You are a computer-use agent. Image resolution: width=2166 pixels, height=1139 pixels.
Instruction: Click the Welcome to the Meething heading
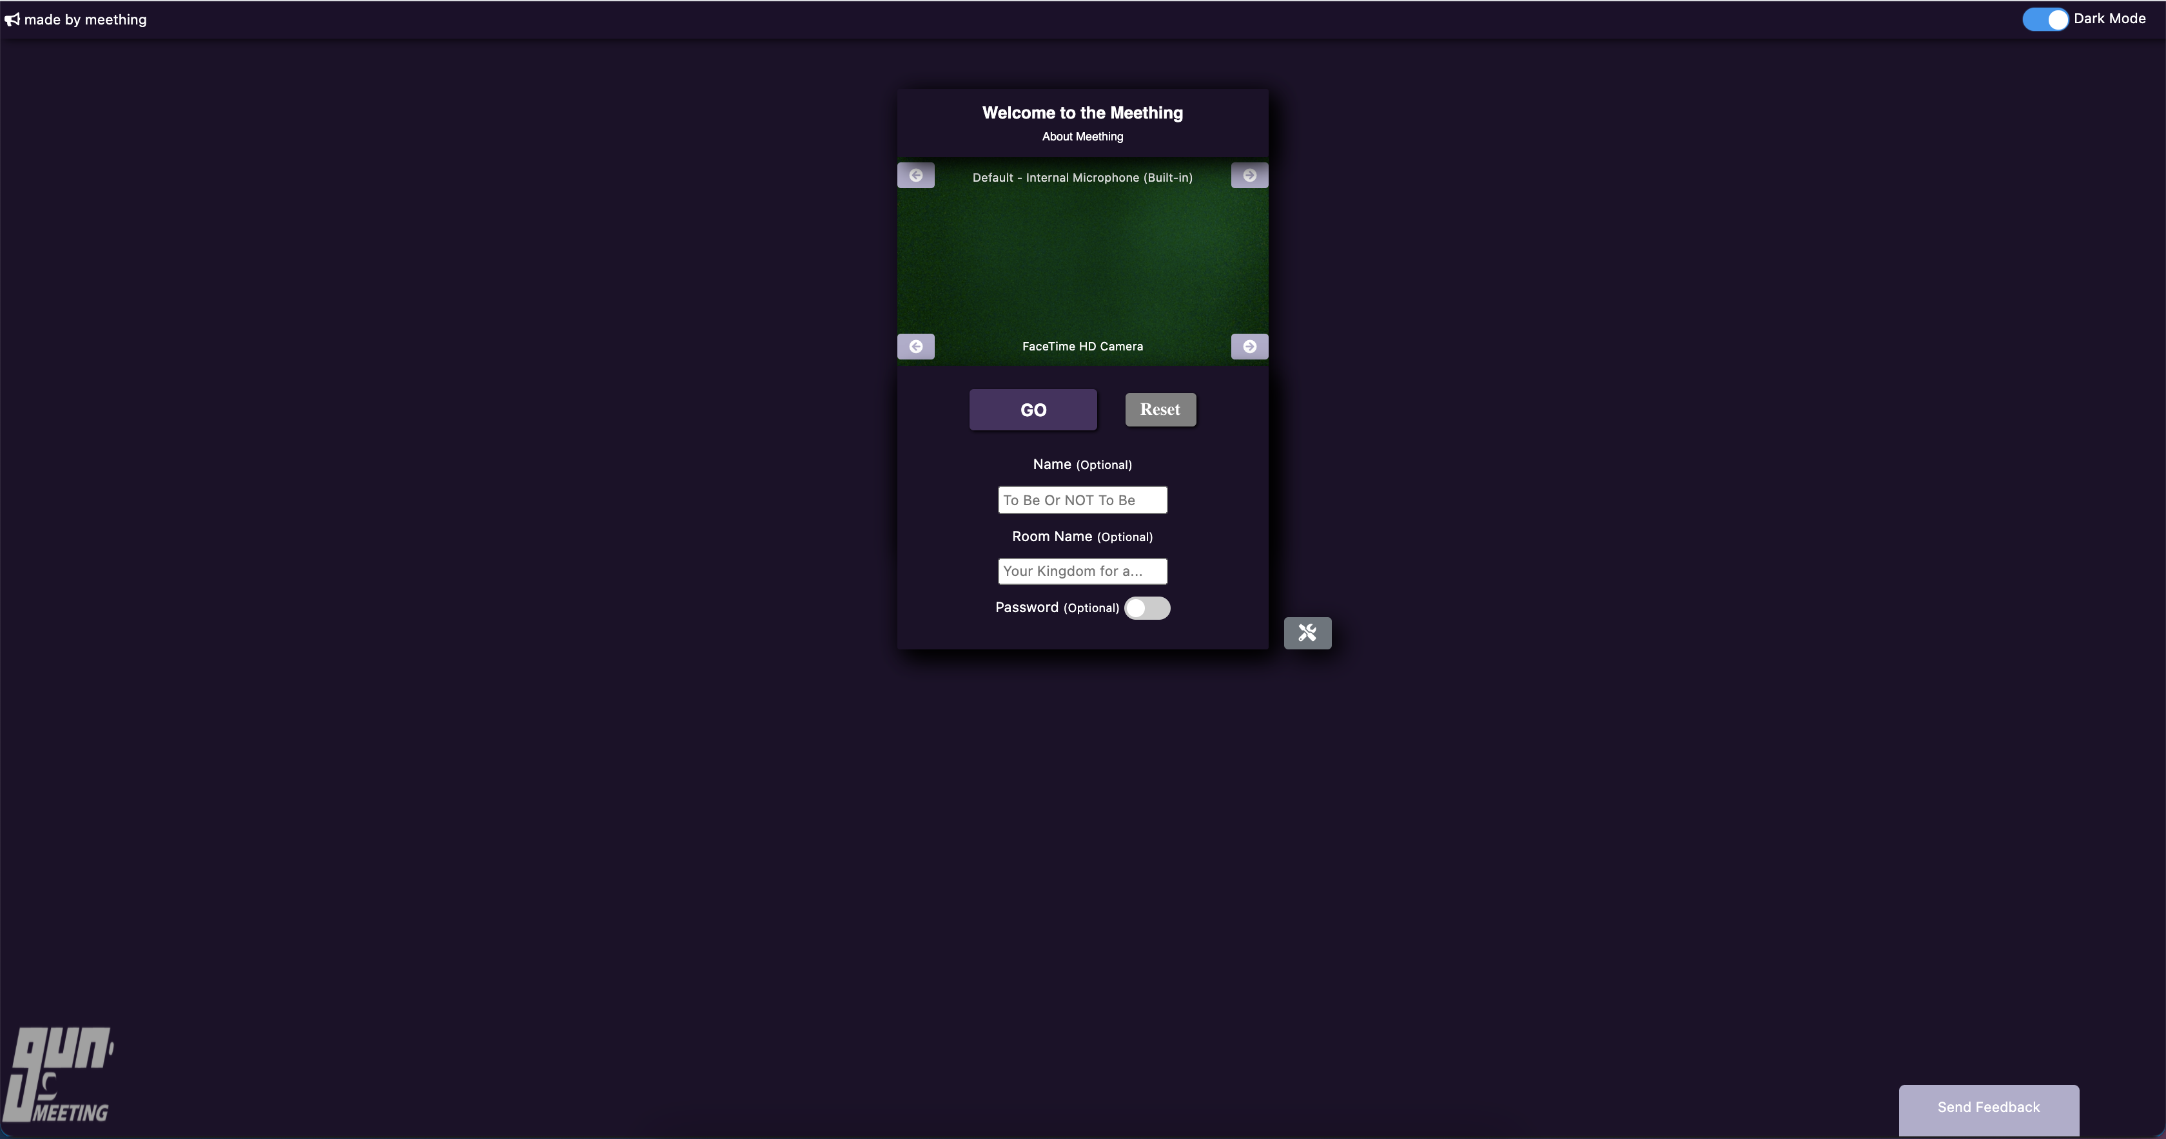[x=1082, y=113]
